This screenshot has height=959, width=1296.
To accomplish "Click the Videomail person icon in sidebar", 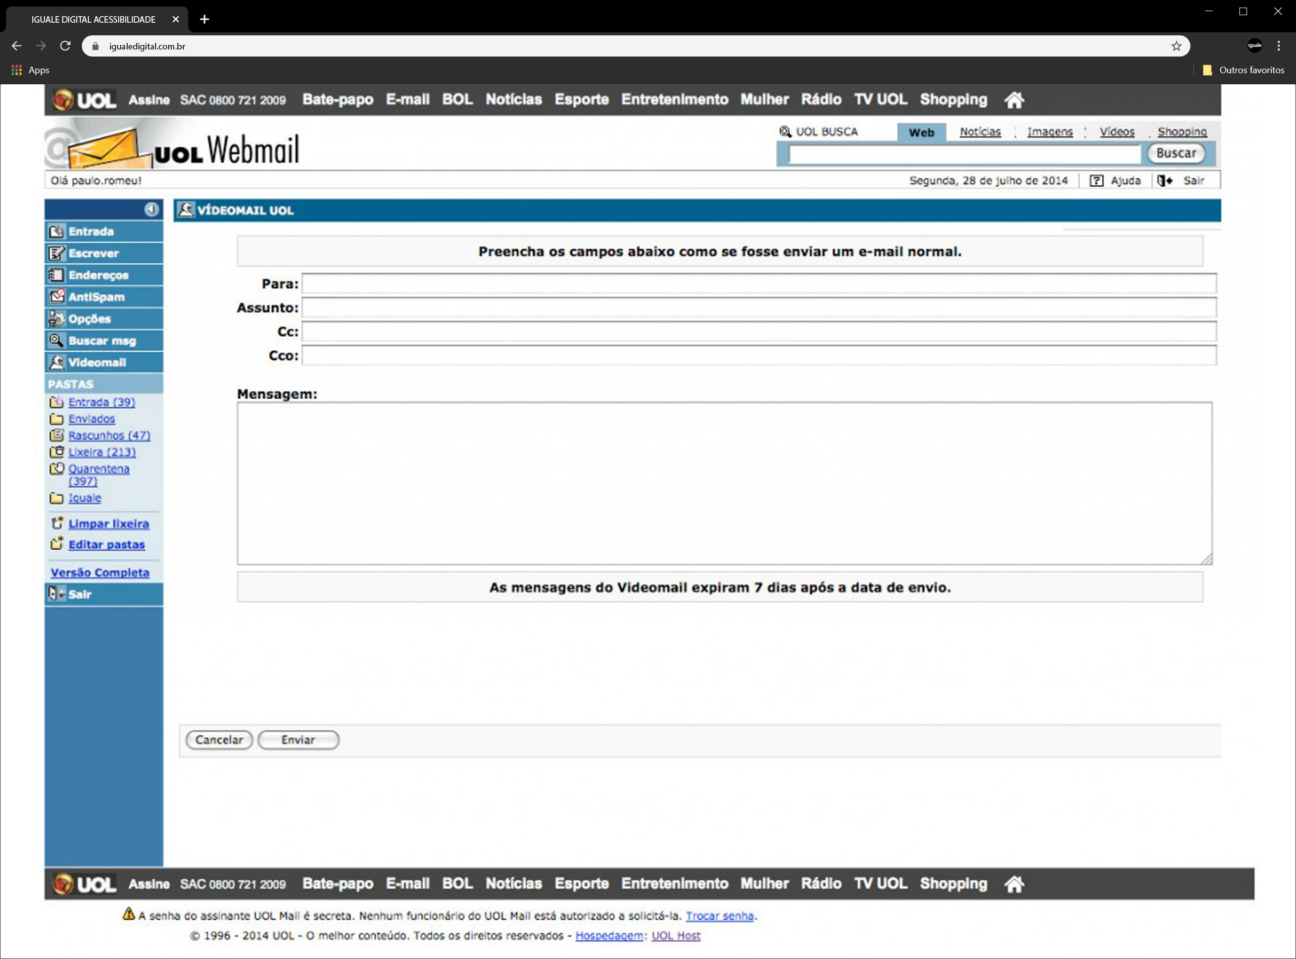I will [57, 362].
